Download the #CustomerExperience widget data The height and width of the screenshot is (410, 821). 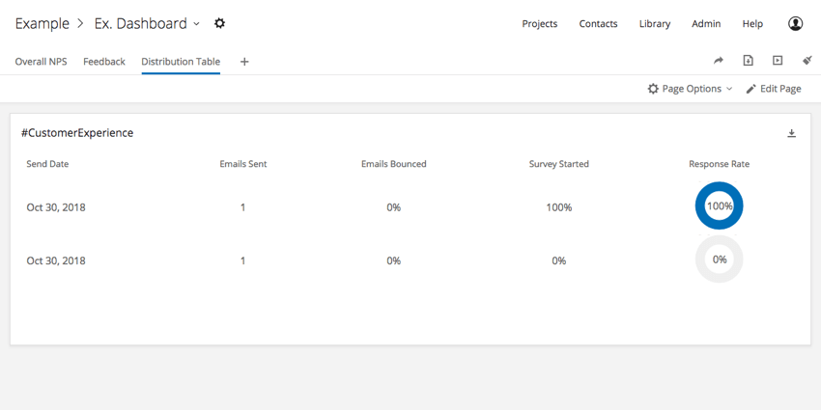(792, 133)
